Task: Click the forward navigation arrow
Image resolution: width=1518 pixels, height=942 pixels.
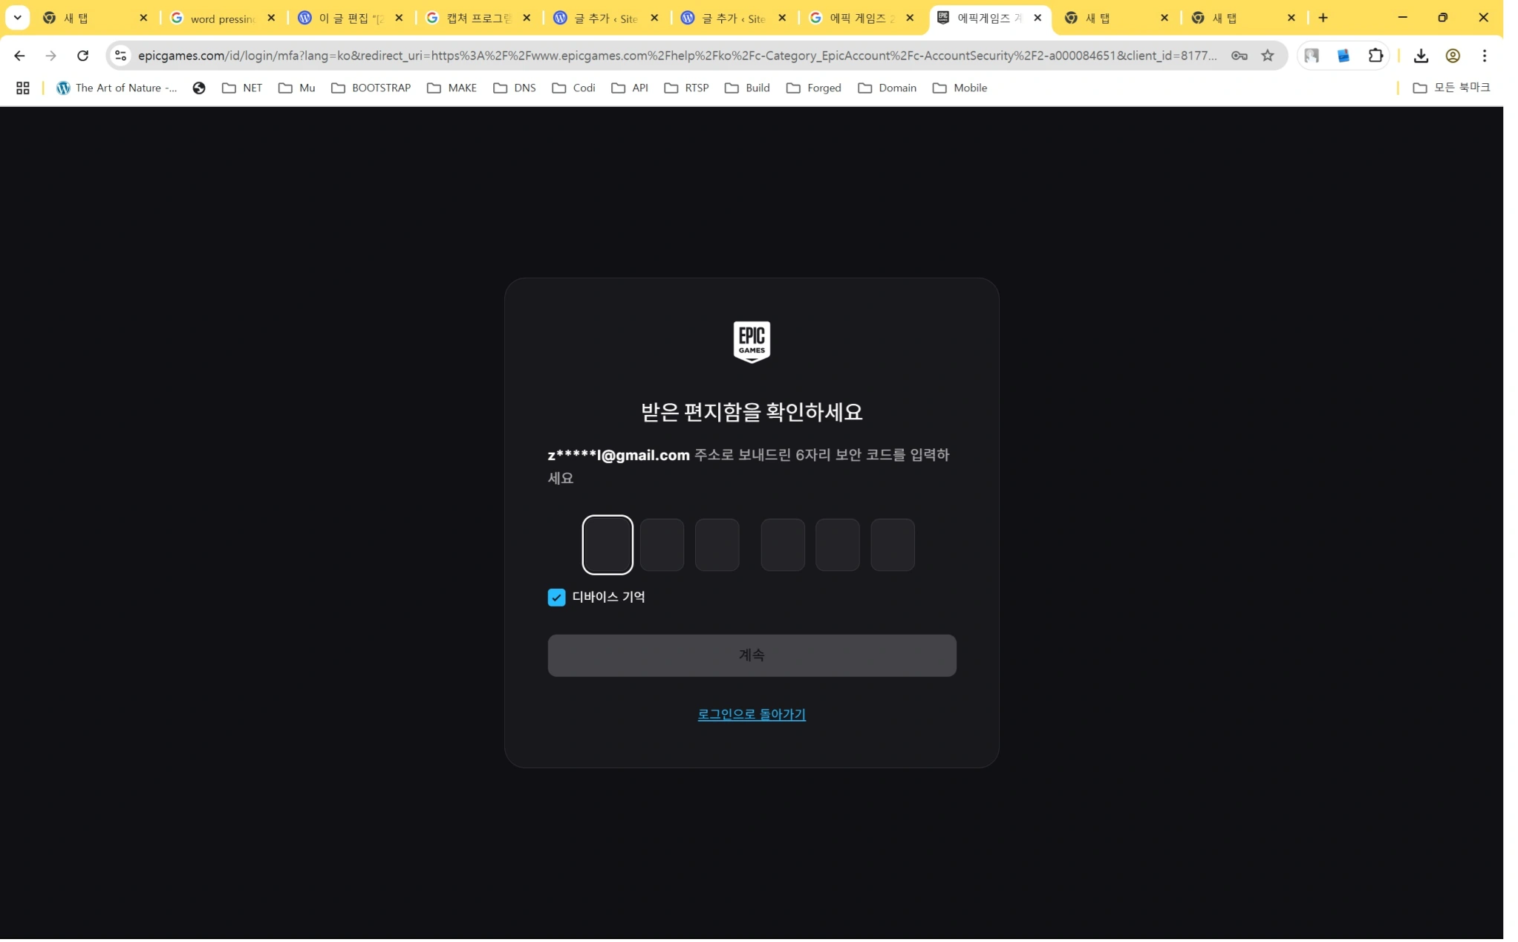Action: coord(51,55)
